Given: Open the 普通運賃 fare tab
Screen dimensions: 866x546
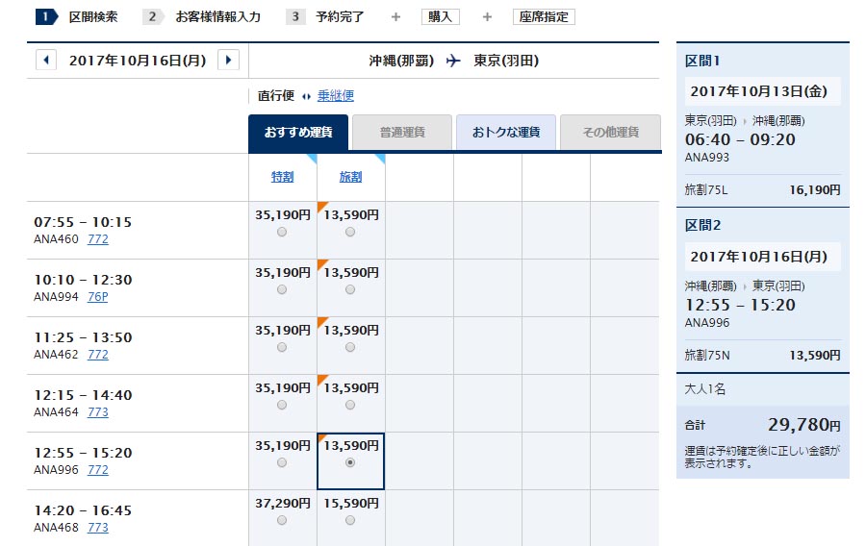Looking at the screenshot, I should (x=401, y=133).
